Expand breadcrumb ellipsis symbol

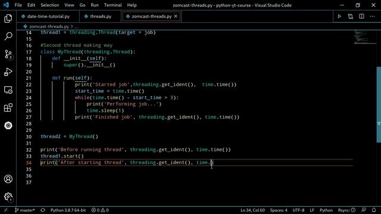(77, 26)
